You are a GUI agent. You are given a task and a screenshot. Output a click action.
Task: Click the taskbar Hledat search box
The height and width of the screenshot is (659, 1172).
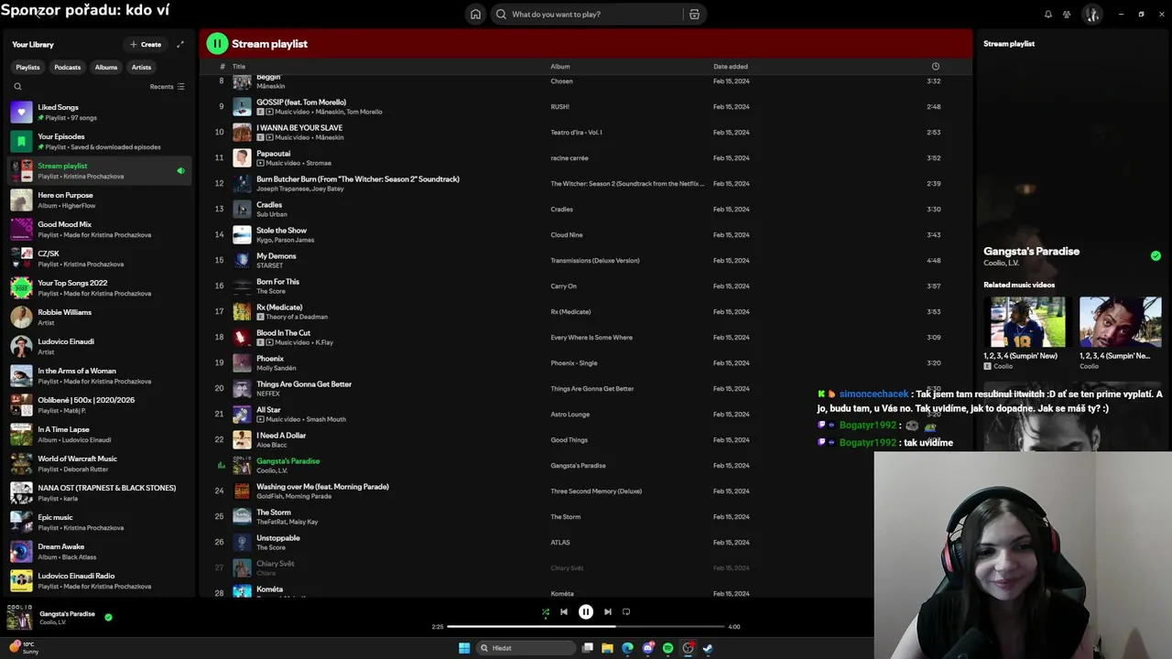coord(525,648)
